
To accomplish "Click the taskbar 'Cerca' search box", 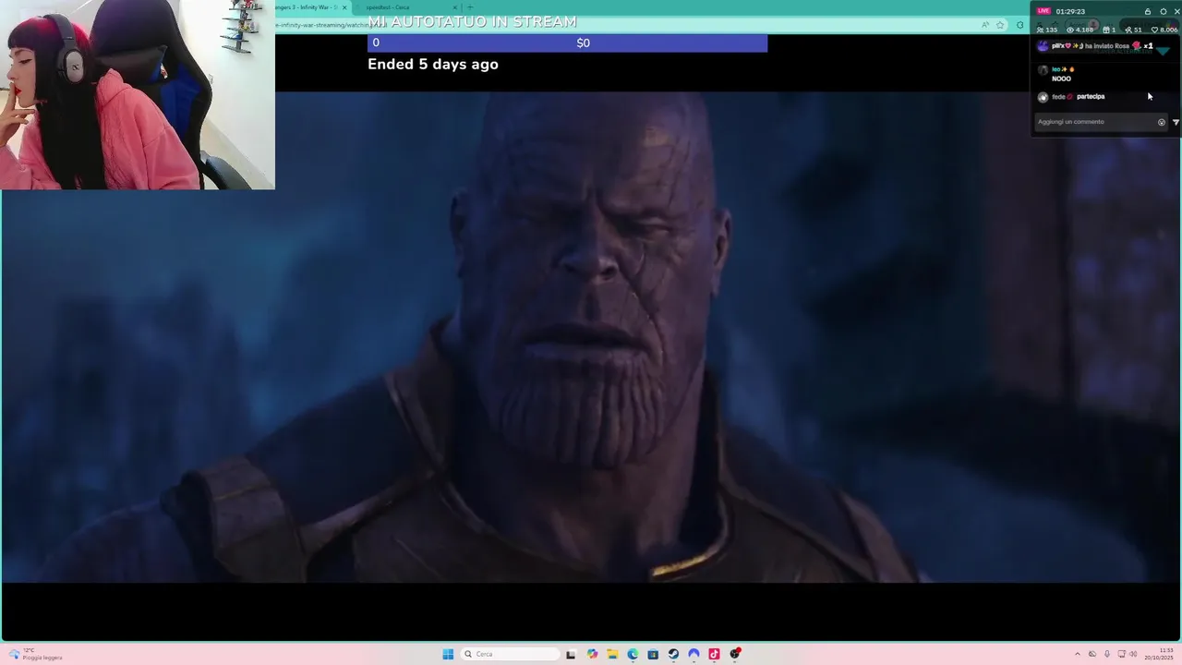I will pyautogui.click(x=511, y=654).
